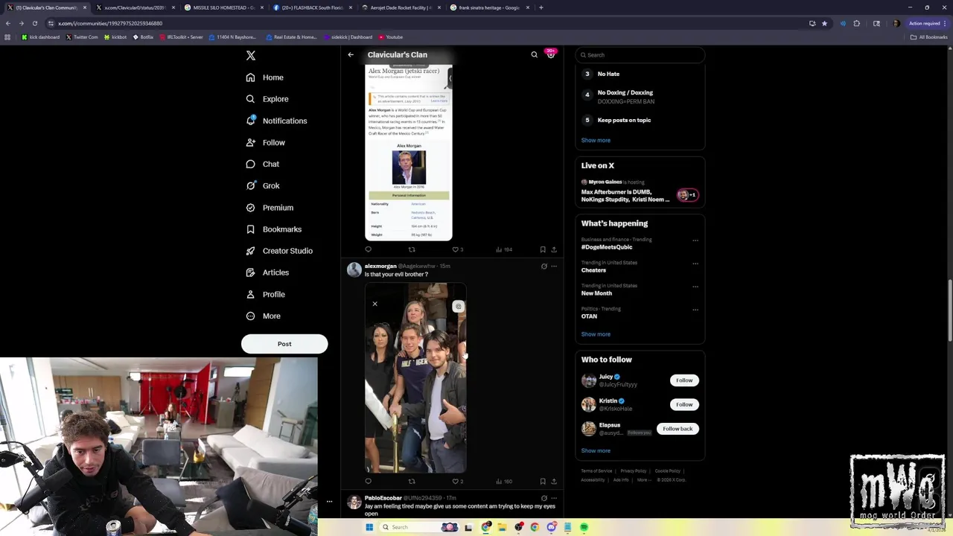Open the community members avatar icon
The image size is (953, 536).
pos(550,54)
